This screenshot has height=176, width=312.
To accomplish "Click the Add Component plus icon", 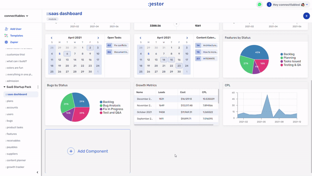I will coord(71,151).
